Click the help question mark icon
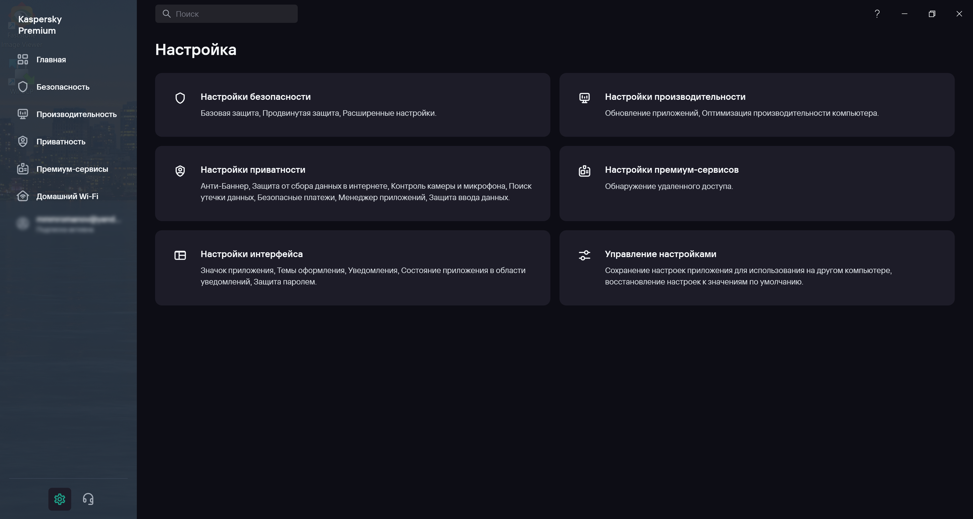 (x=877, y=14)
